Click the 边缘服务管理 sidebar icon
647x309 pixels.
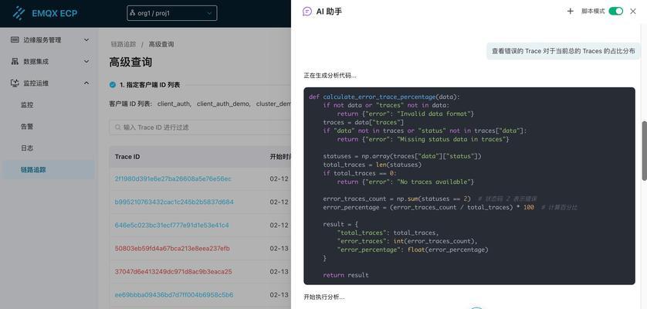point(15,40)
